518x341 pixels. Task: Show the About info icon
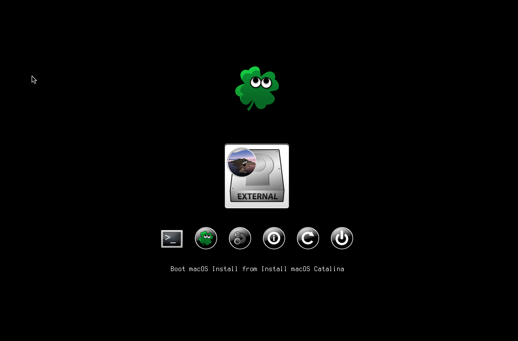(x=274, y=238)
